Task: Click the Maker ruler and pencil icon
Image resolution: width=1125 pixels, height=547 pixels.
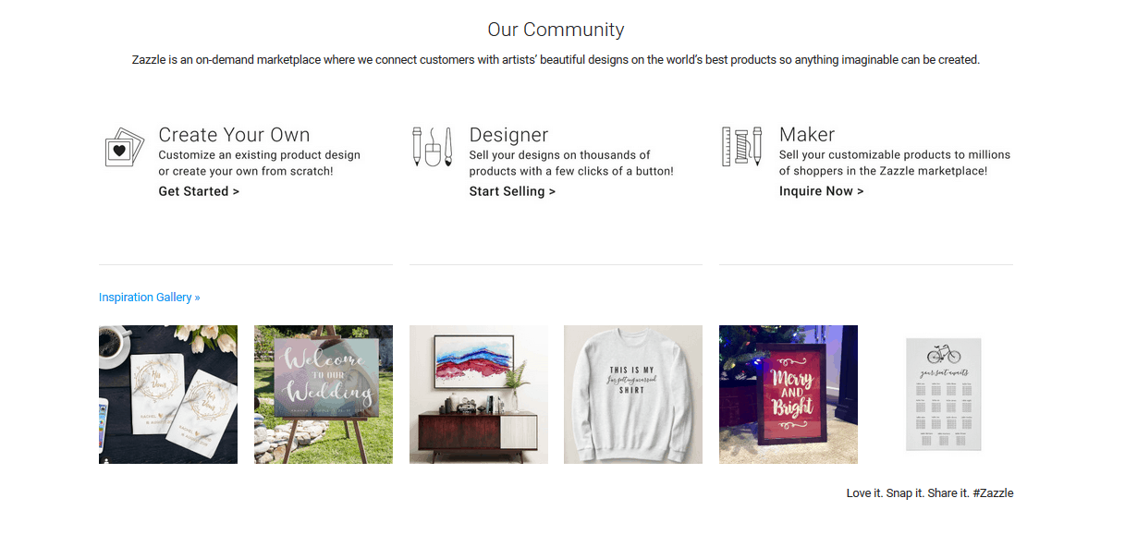Action: (741, 147)
